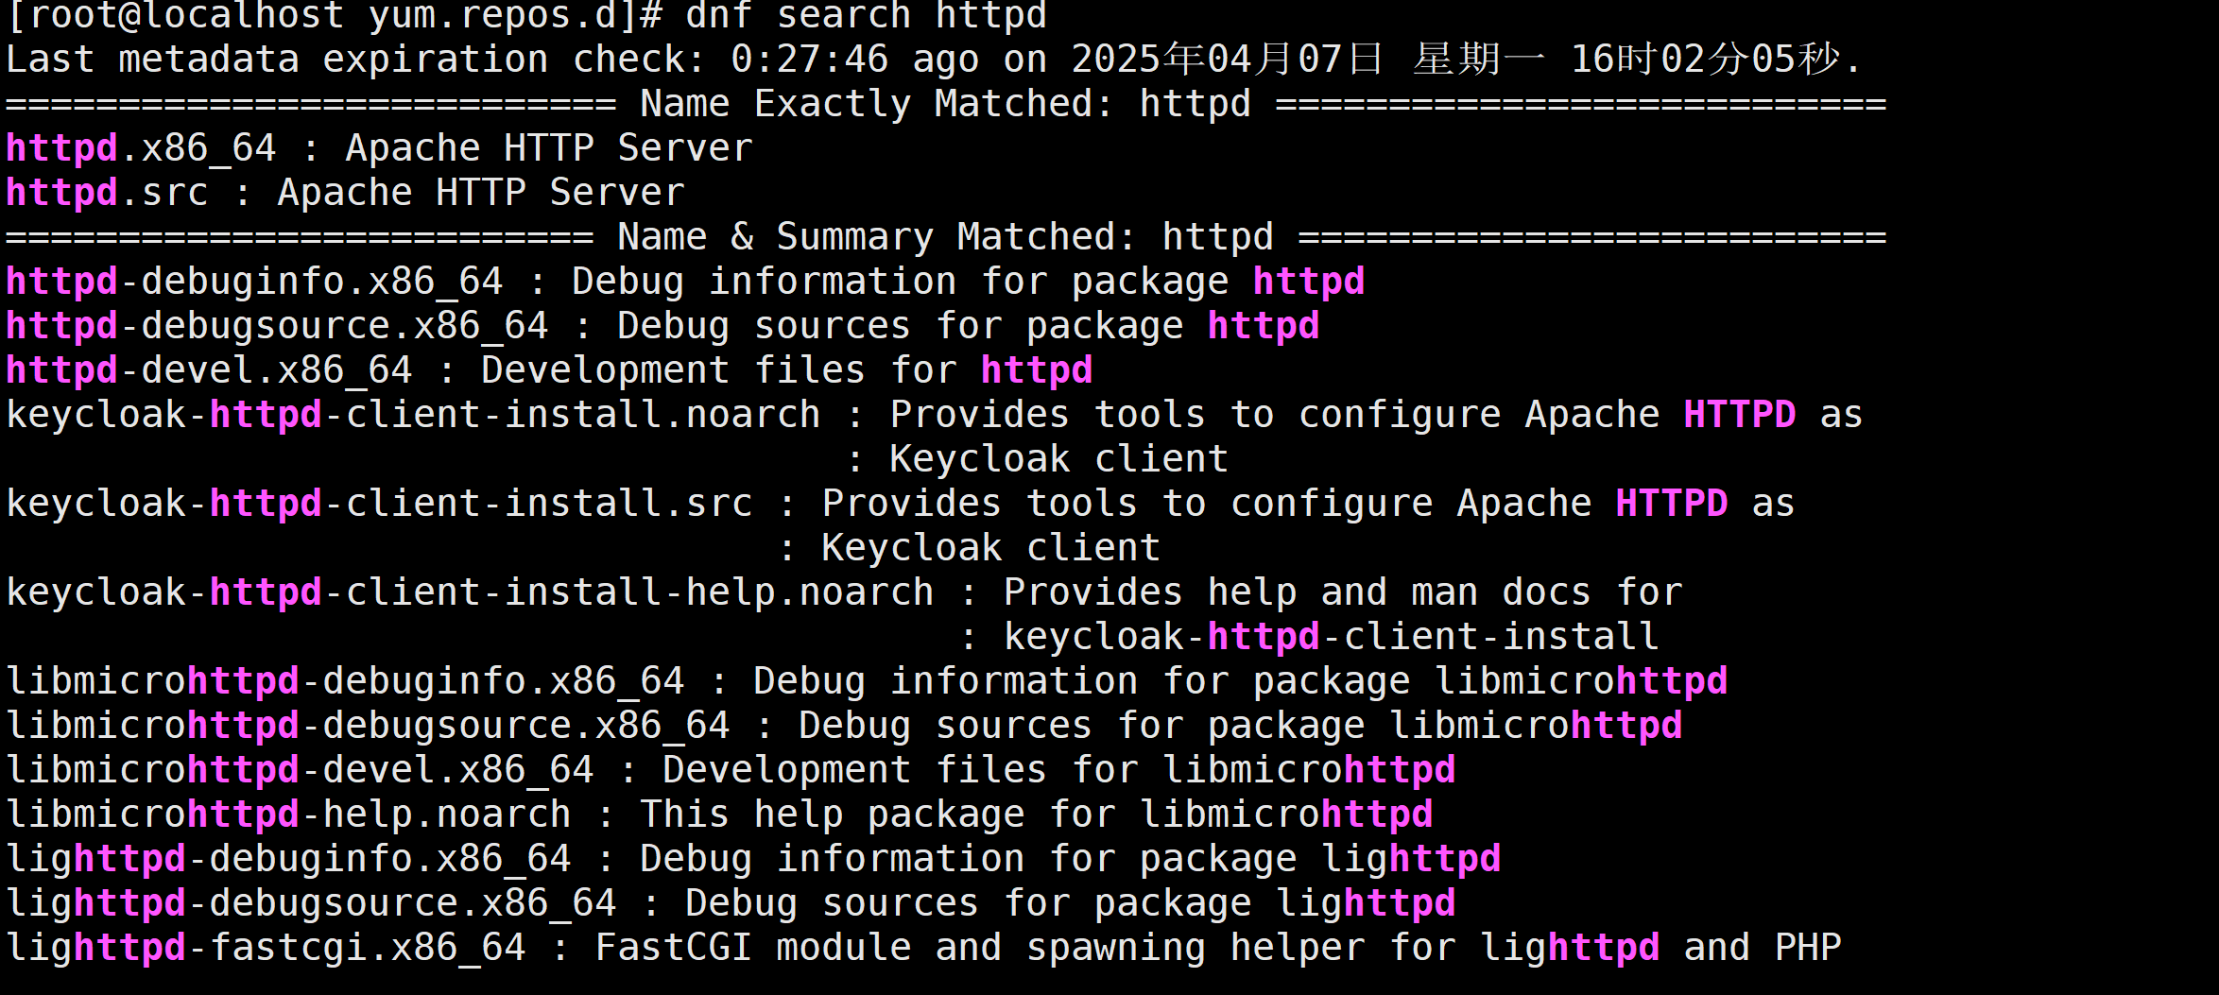Select the httpd-devel.x86_64 line
The image size is (2219, 995).
549,370
